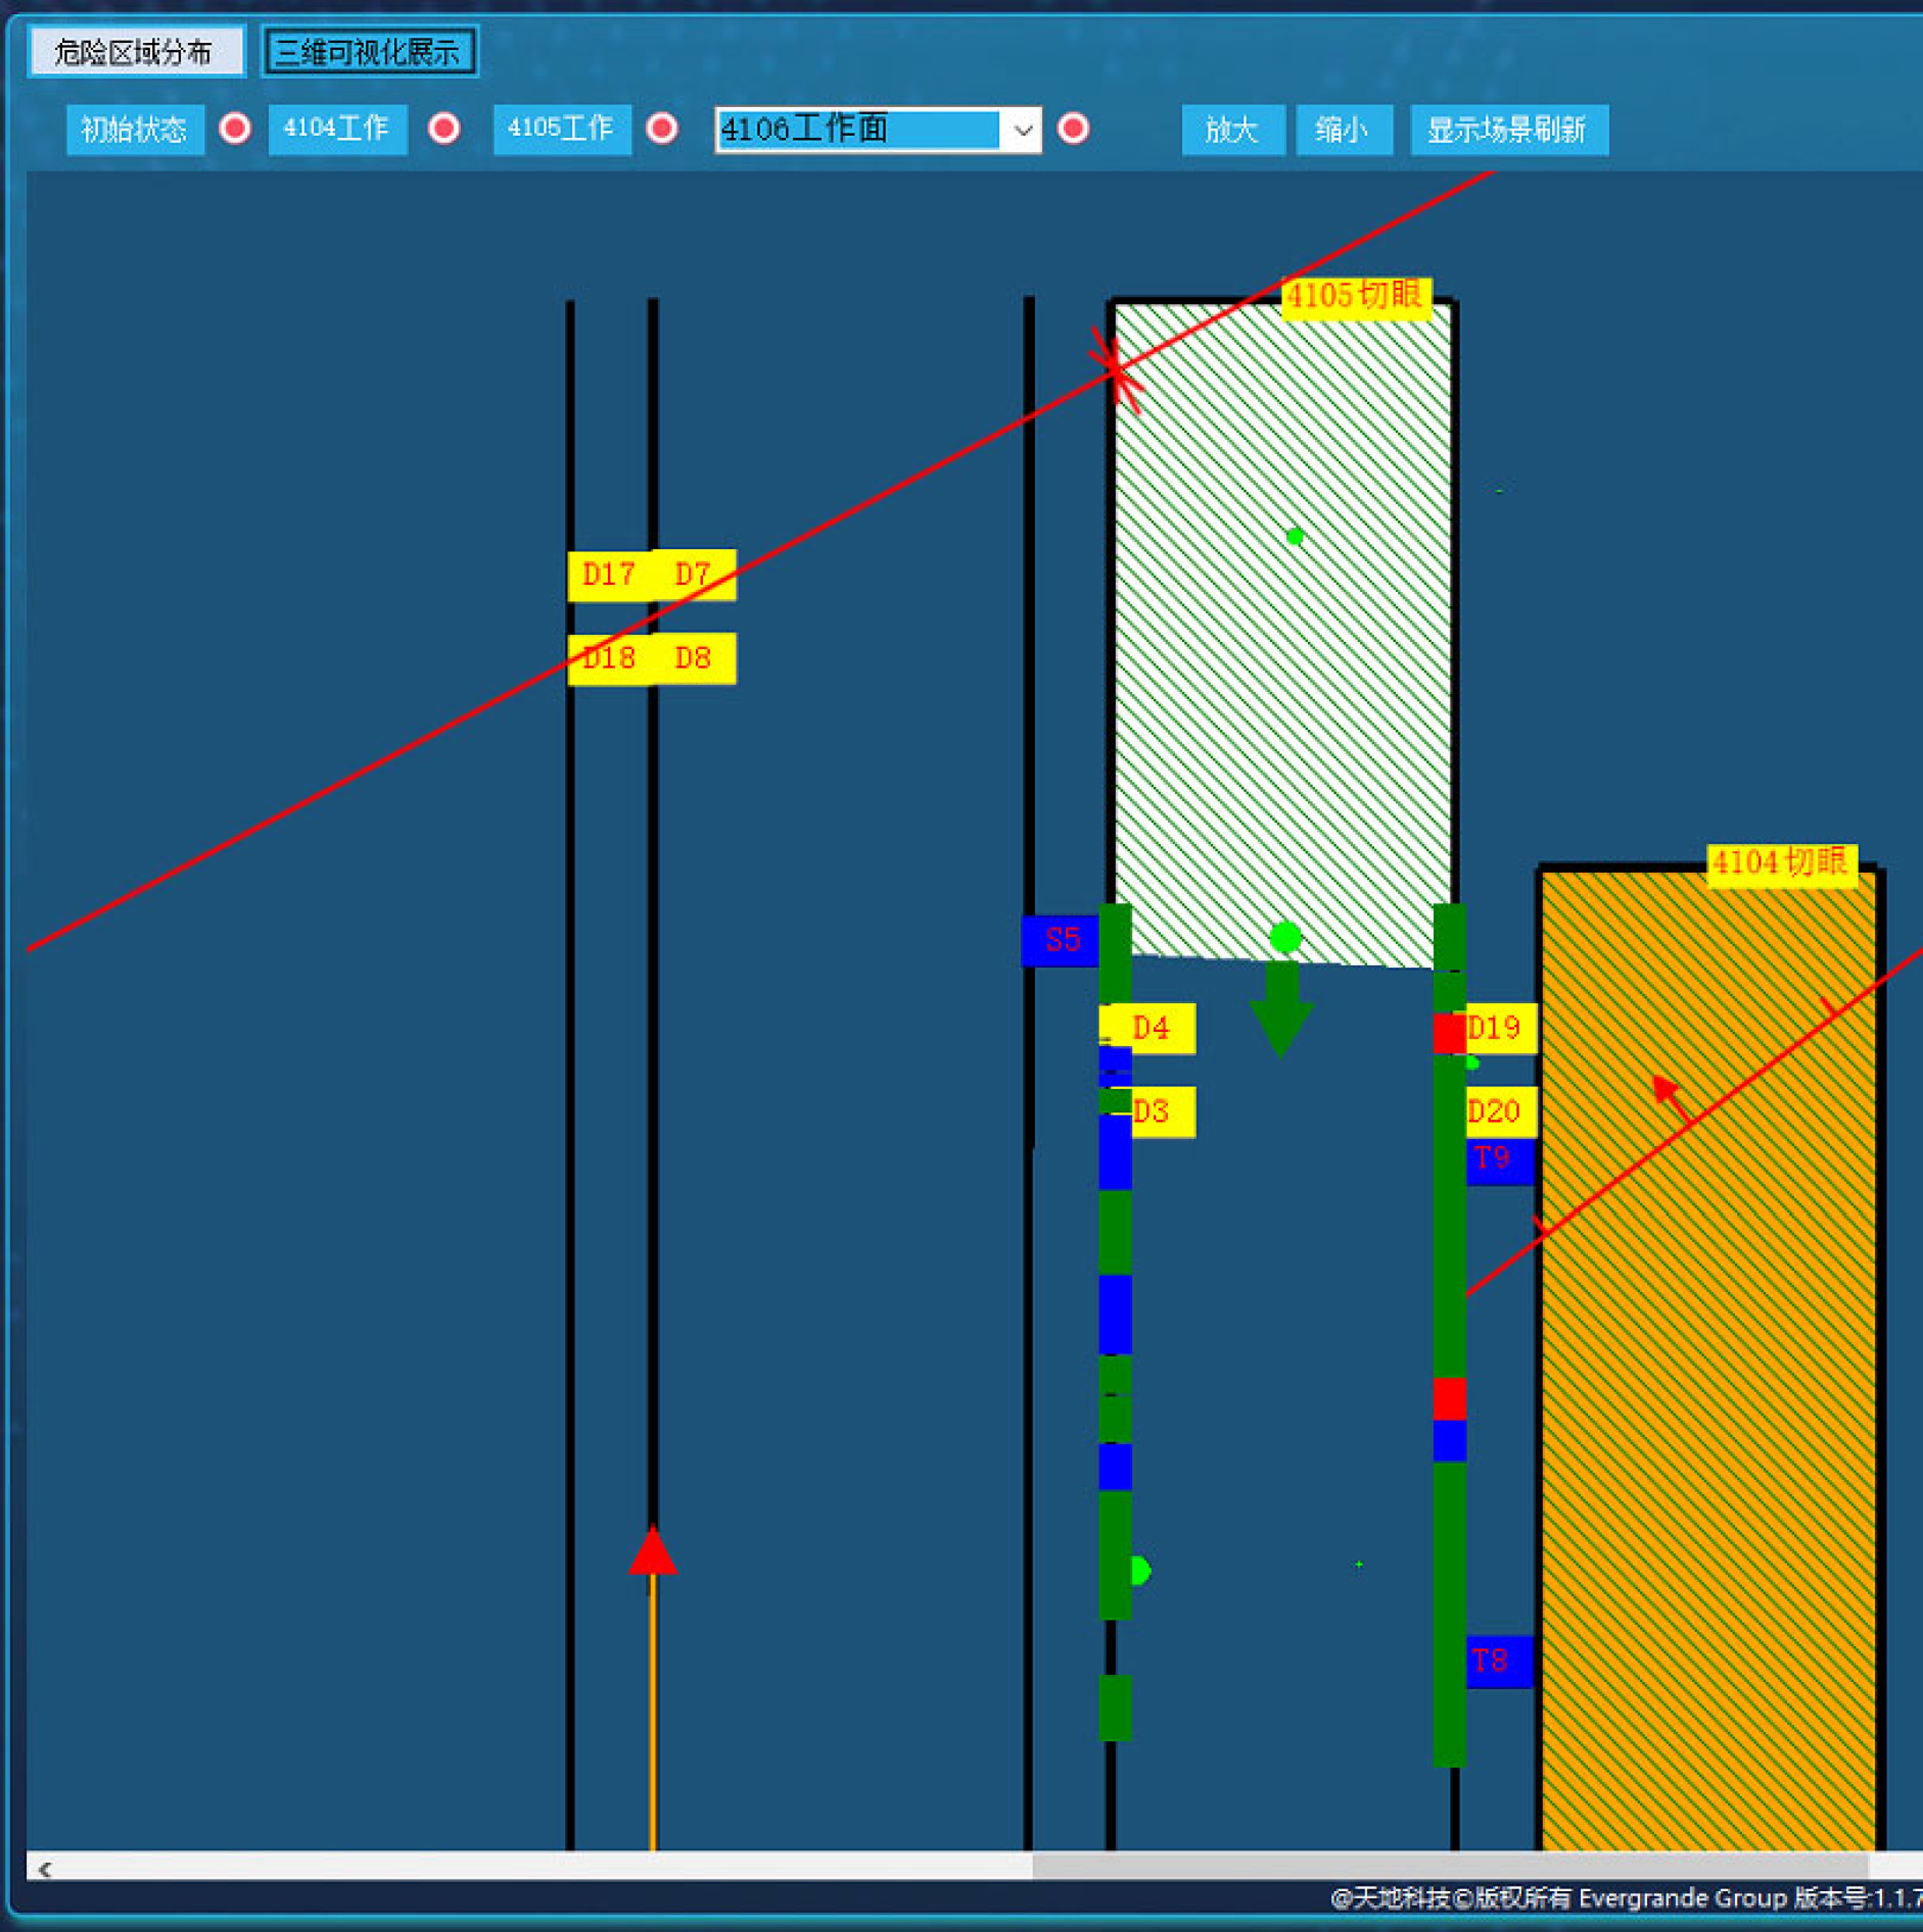
Task: Click the yellow D17 marker label
Action: (x=608, y=575)
